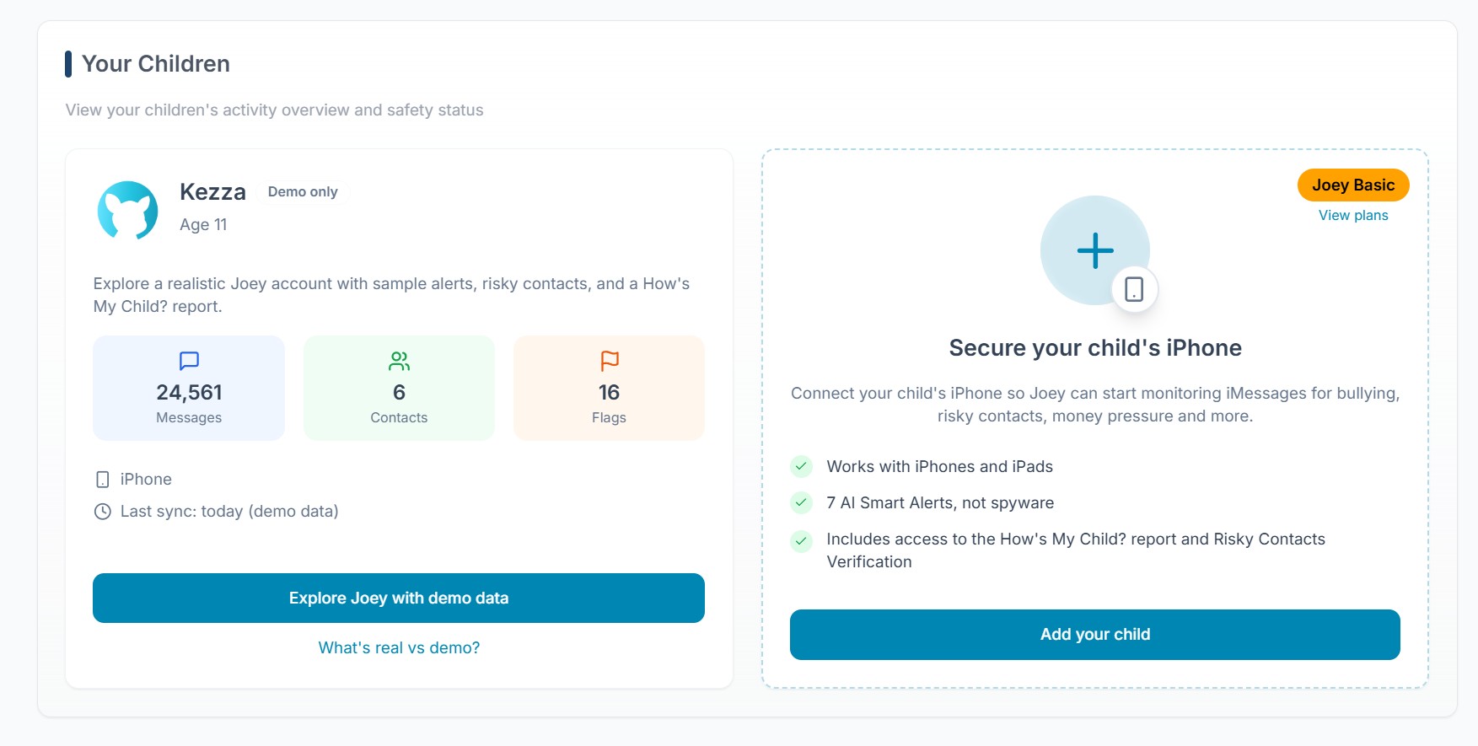Click the 16 Flags stat card

tap(609, 388)
